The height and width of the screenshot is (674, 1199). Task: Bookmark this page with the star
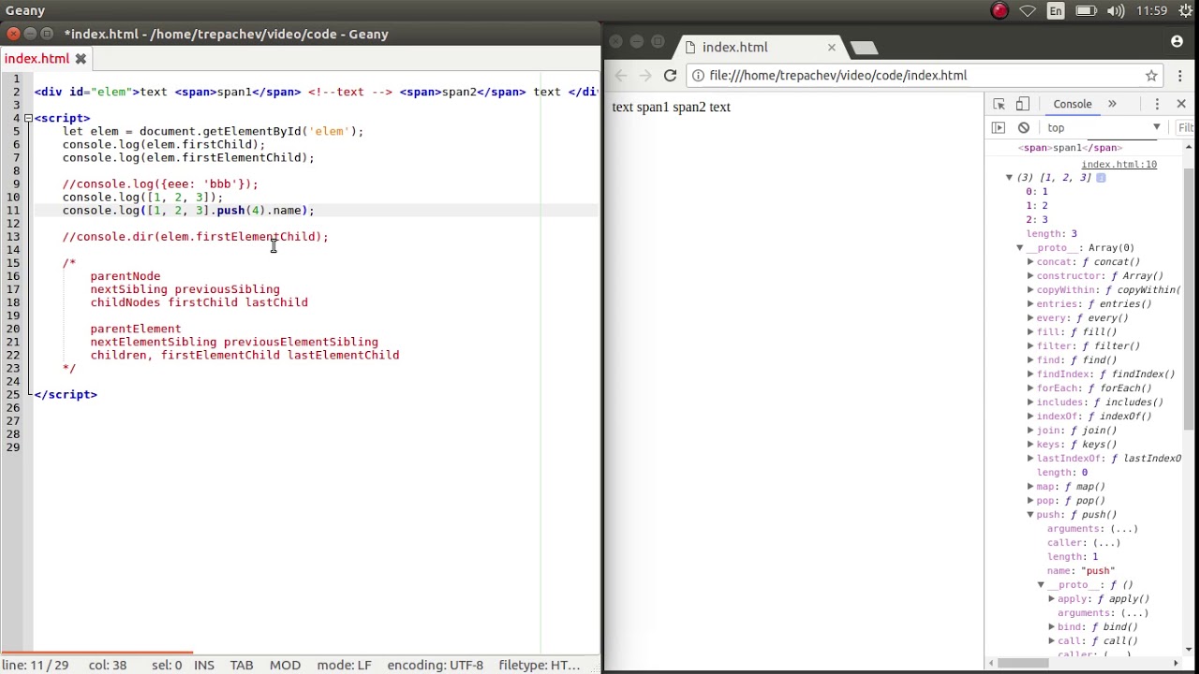(1151, 76)
